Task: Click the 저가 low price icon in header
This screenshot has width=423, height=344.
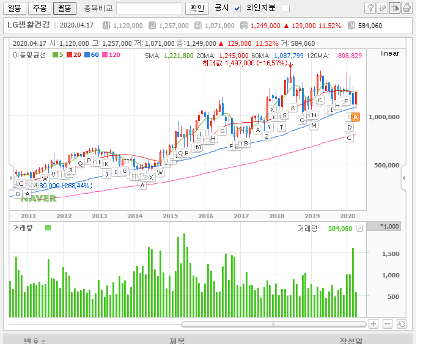Action: click(198, 26)
